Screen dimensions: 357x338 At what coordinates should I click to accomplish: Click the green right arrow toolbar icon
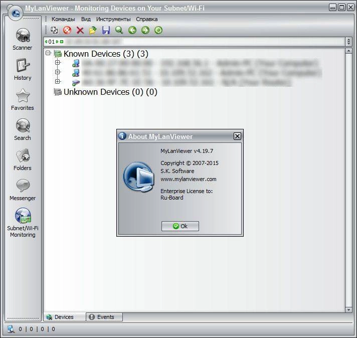145,30
